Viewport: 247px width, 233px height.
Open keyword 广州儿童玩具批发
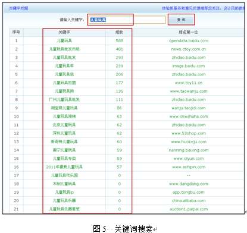(x=64, y=99)
